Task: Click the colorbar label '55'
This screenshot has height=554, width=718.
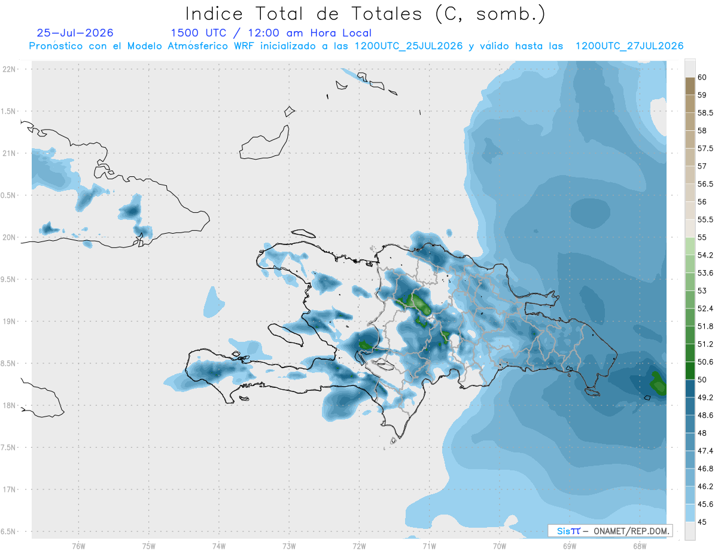Action: (x=702, y=237)
